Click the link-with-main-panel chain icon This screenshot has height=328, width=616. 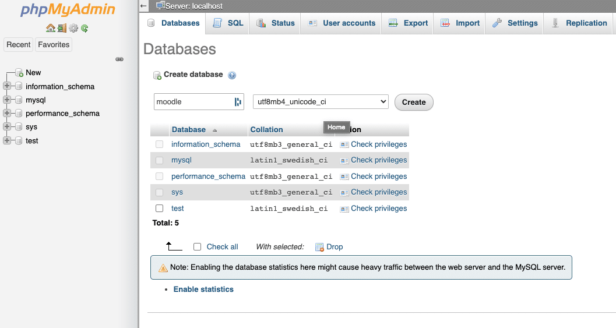[x=119, y=59]
